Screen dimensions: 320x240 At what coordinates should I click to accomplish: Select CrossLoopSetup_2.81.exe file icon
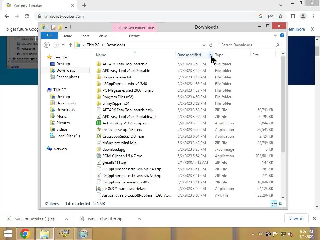coord(99,136)
